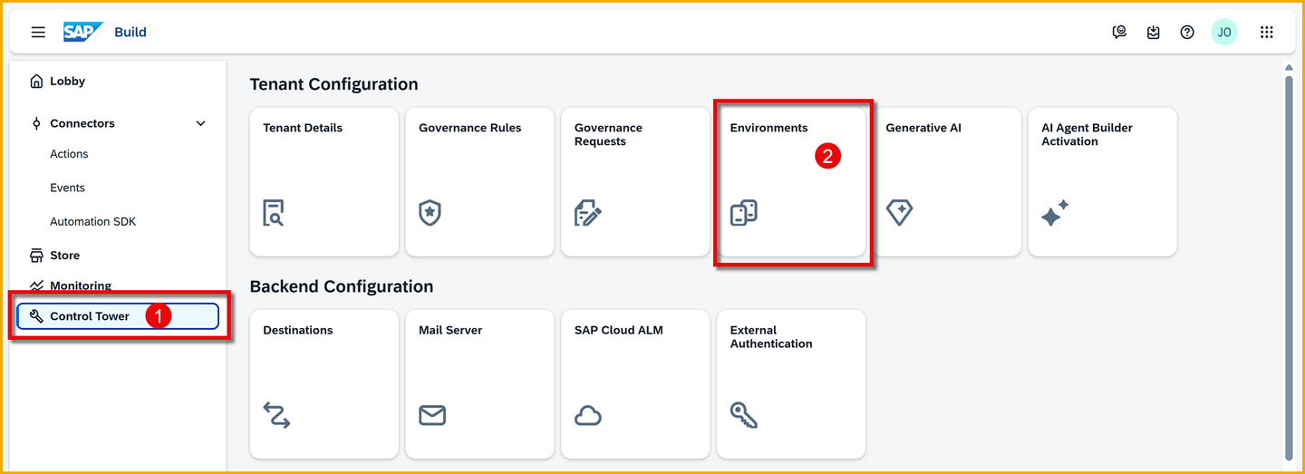Click the Mail Server envelope icon
Viewport: 1305px width, 474px height.
(x=432, y=415)
